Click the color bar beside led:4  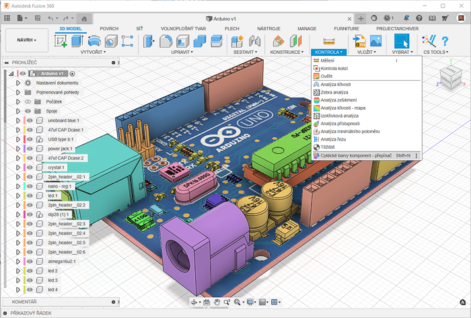24,290
